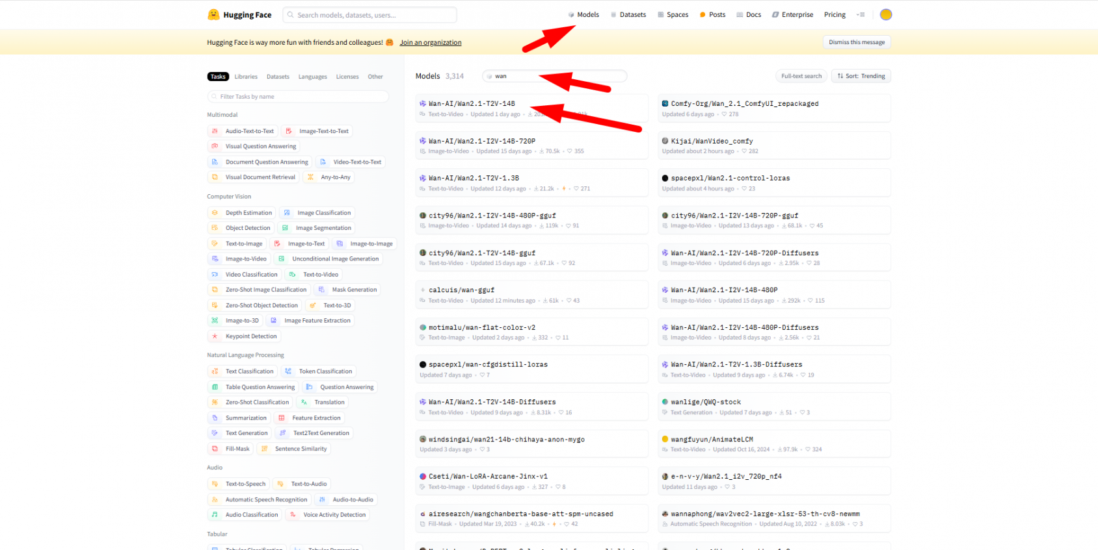Focus the Filter Tasks by name field

[298, 97]
